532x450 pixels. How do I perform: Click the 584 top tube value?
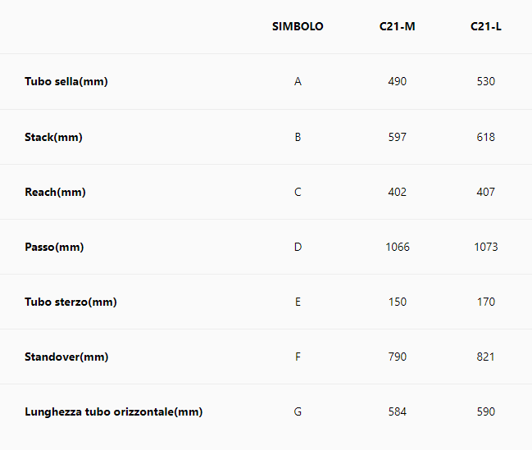[x=397, y=411]
